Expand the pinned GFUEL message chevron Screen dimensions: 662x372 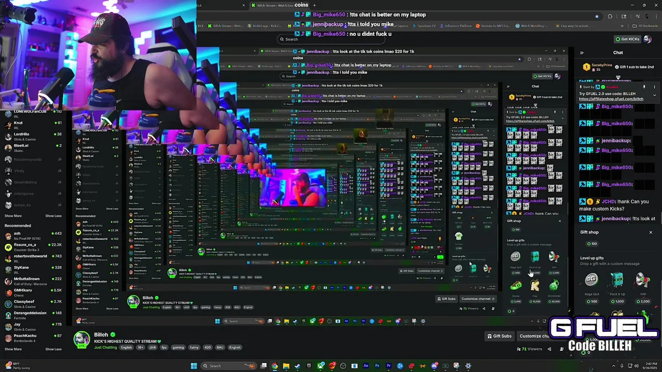pyautogui.click(x=654, y=95)
